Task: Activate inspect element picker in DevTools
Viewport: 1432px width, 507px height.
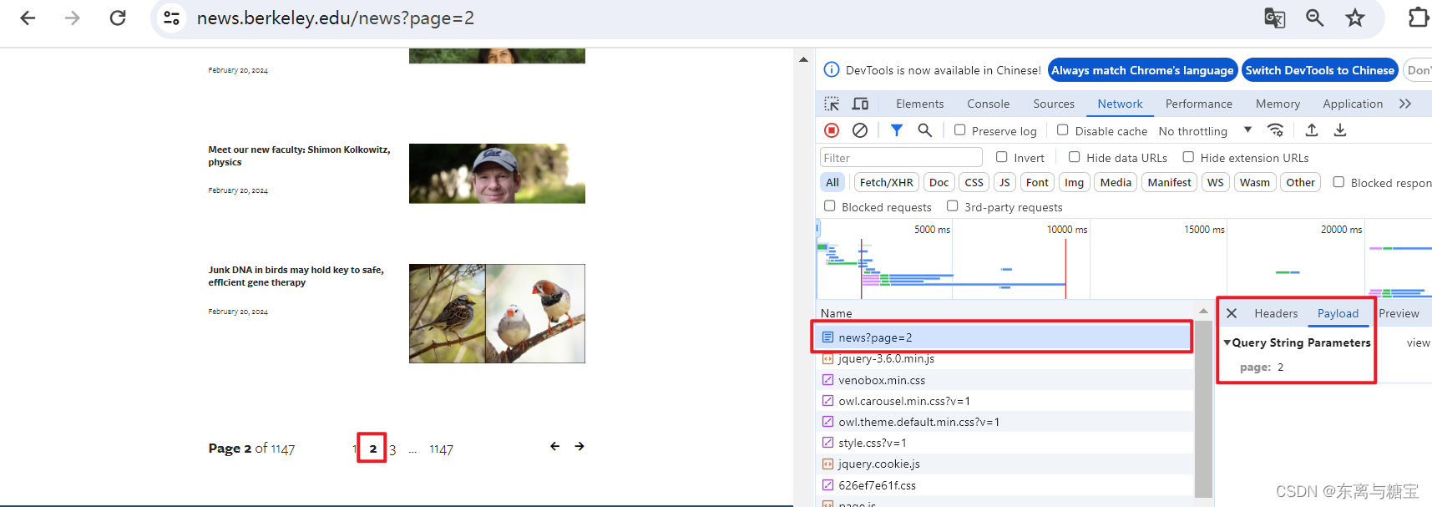Action: pos(832,104)
